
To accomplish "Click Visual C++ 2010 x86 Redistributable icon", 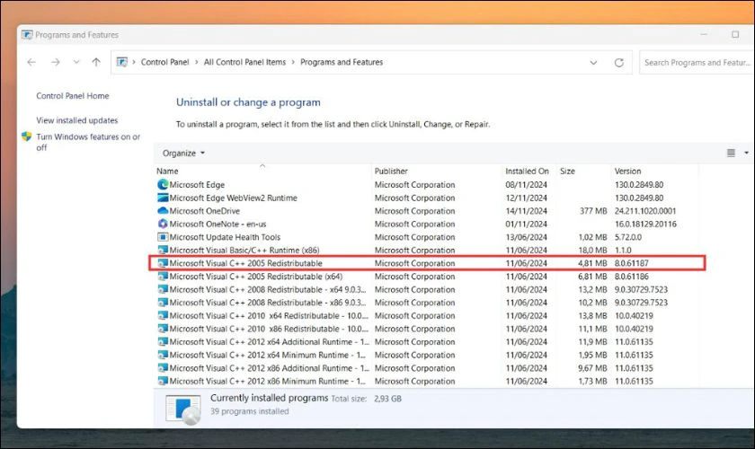I will click(x=163, y=329).
